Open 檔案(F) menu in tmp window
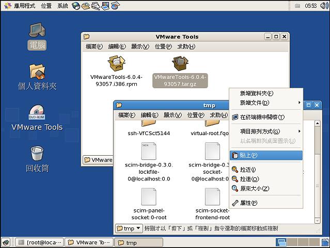This screenshot has height=248, width=330. [127, 115]
